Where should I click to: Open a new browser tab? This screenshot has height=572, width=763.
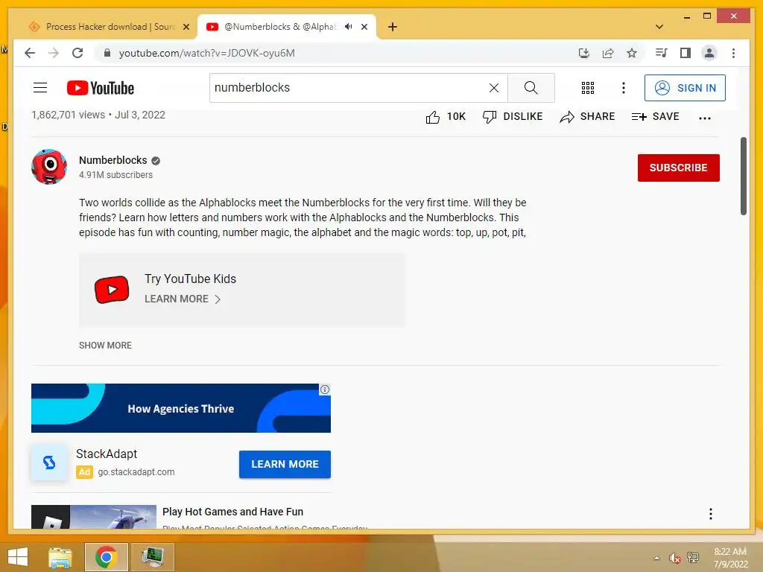pos(392,27)
